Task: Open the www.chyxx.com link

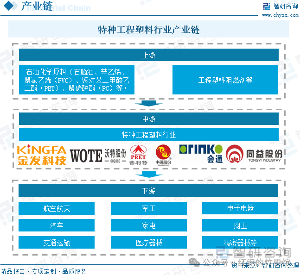Action: [280, 15]
